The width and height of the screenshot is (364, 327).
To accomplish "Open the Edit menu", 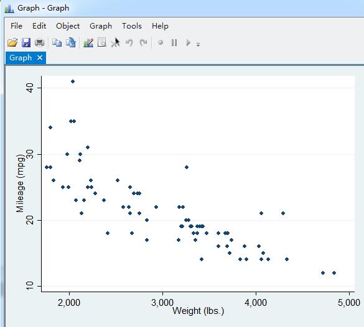I will 39,26.
